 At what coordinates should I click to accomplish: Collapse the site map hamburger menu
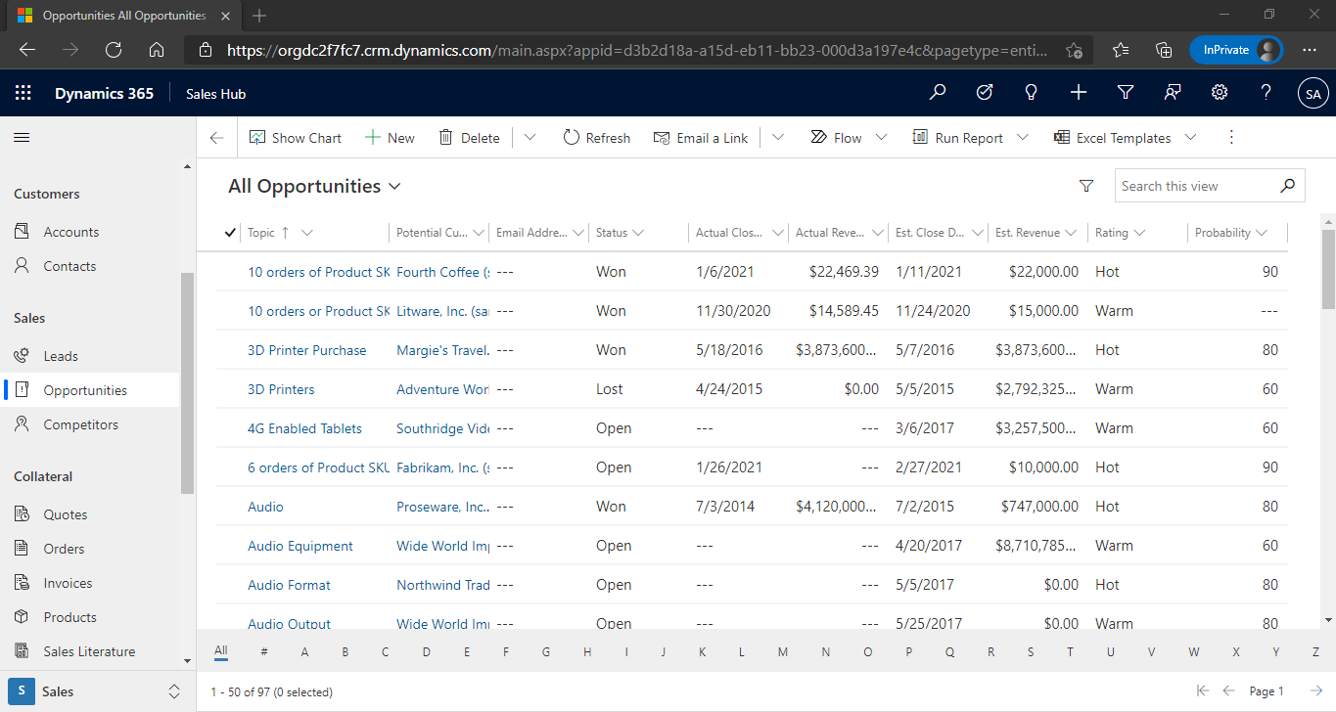[x=22, y=138]
